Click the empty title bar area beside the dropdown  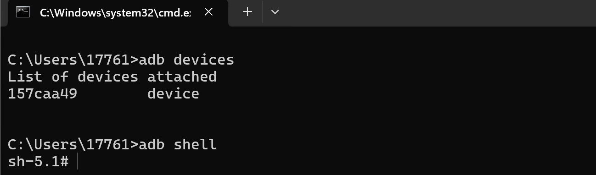436,12
